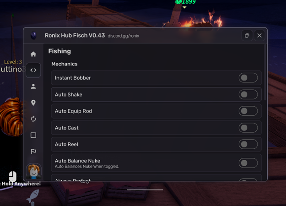Switch on Auto Reel
Viewport: 286px width, 206px height.
pyautogui.click(x=248, y=144)
